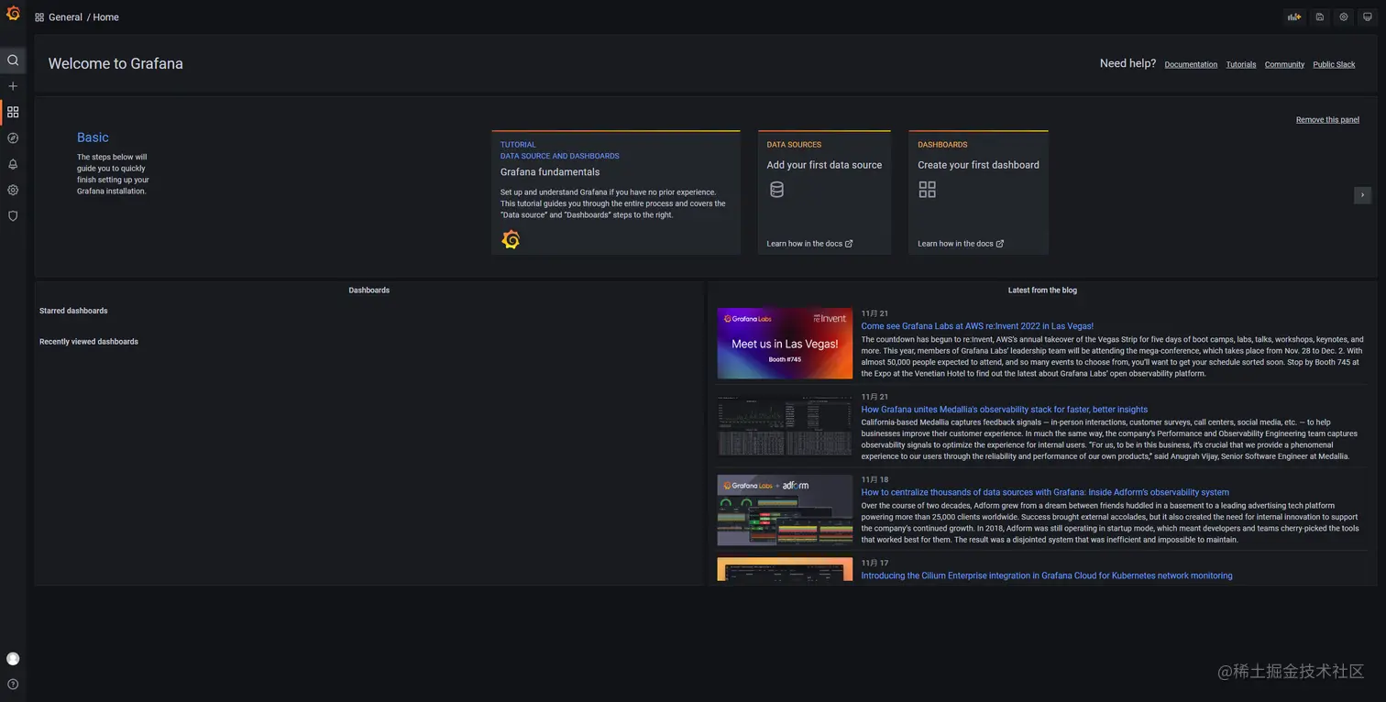Click the Medallia blog post thumbnail

[785, 426]
